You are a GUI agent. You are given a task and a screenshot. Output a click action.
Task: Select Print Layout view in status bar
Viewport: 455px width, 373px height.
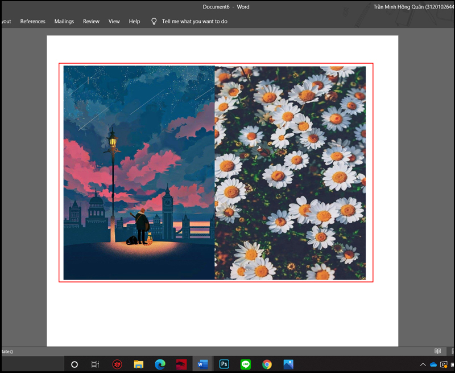(451, 351)
